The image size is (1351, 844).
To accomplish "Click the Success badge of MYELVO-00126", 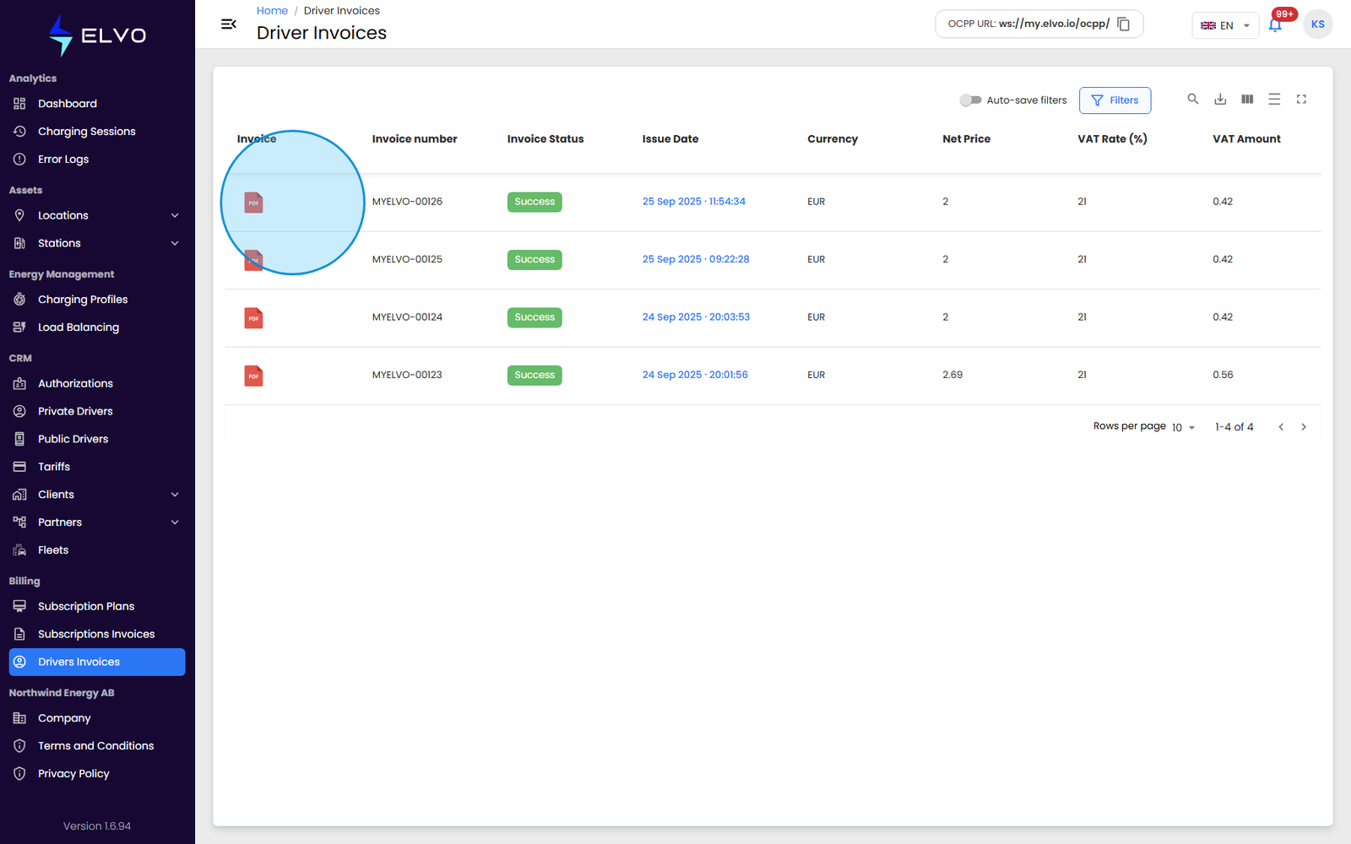I will click(x=534, y=203).
